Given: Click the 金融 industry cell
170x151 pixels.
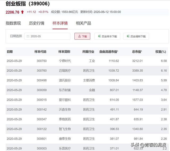Looking at the screenshot, I should 92,90.
